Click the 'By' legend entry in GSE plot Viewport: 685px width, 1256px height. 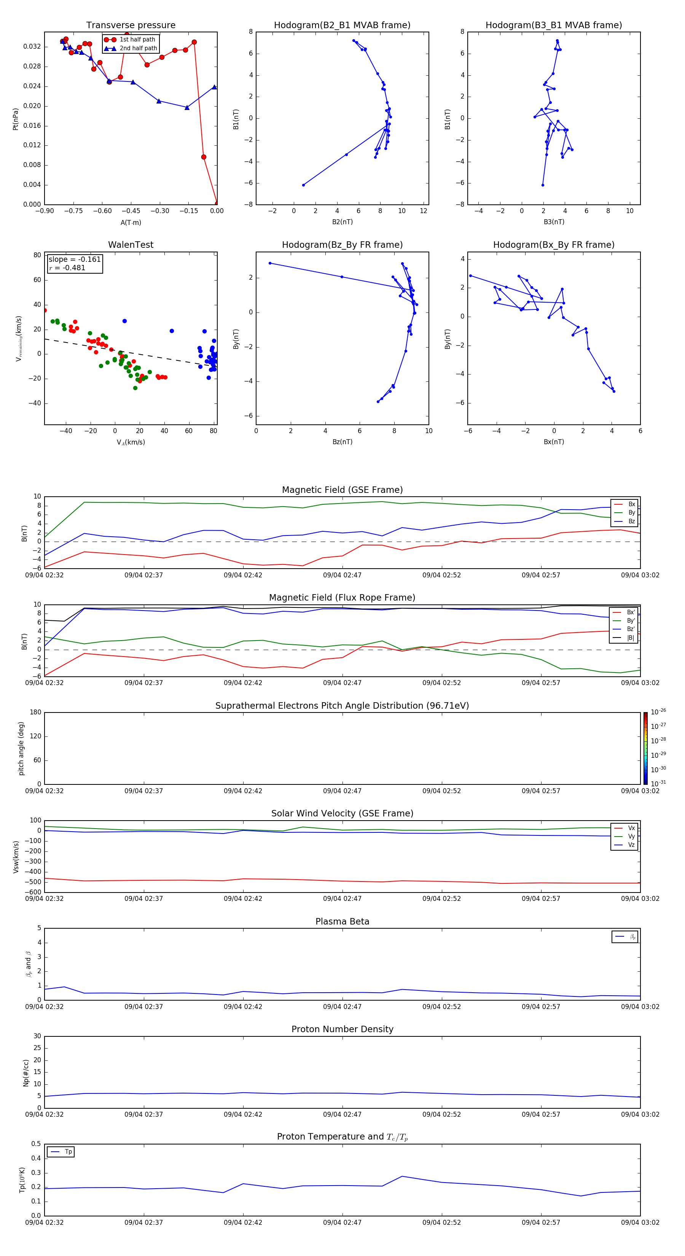(625, 512)
